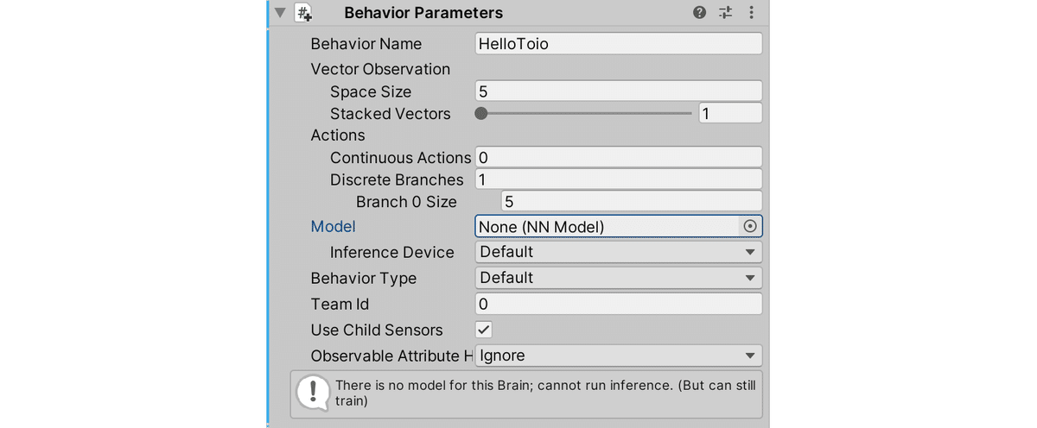Collapse the Behavior Parameters component foldout

(279, 13)
